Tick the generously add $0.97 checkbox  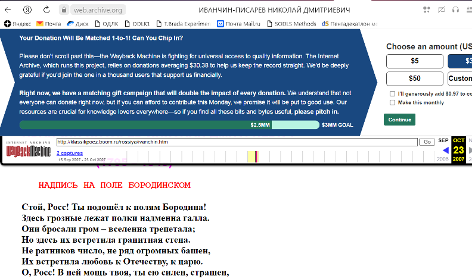392,94
